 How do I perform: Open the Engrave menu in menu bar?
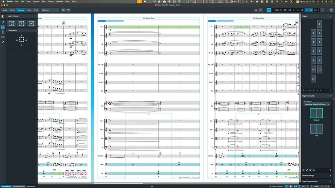click(x=36, y=1)
